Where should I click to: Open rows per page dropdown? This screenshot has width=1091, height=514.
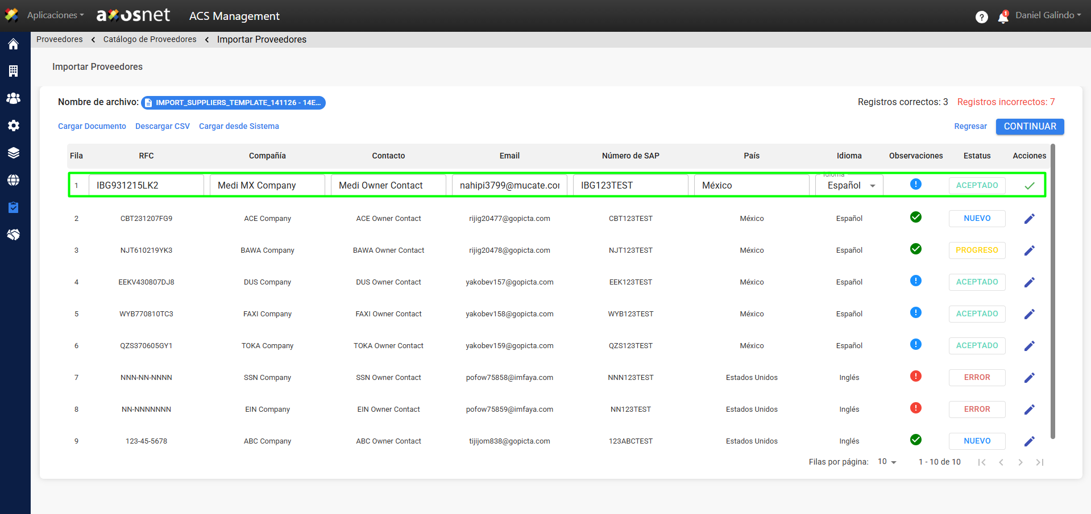tap(887, 462)
